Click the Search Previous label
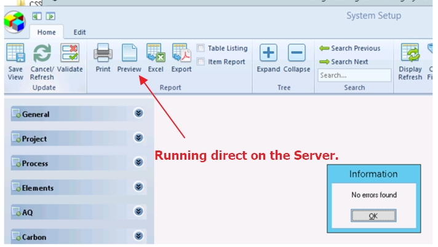438x247 pixels. coord(356,49)
